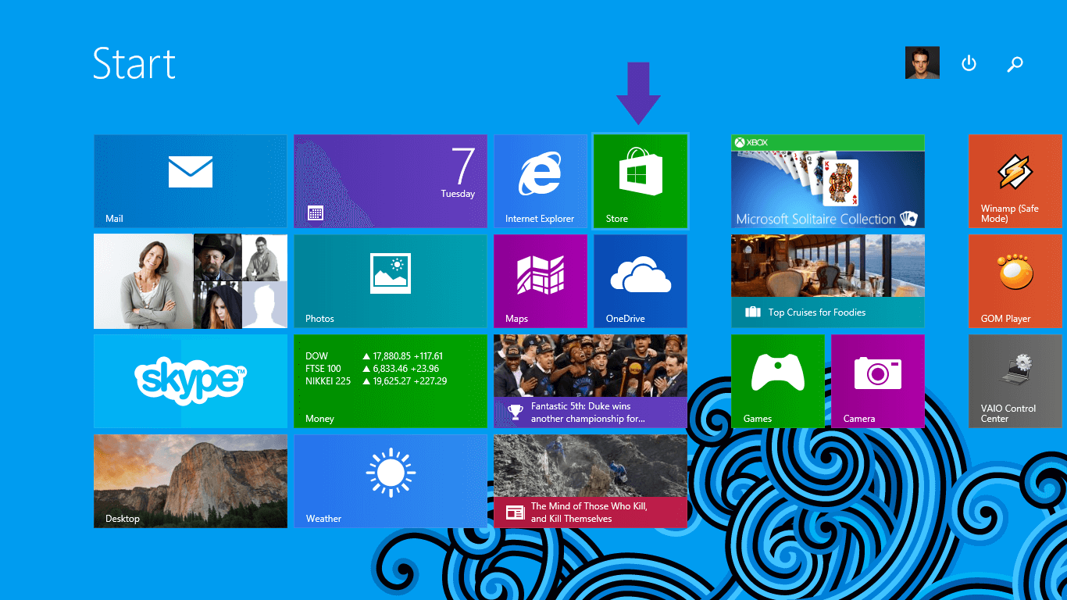This screenshot has width=1067, height=600.
Task: Click the newspaper icon on news tile
Action: pos(515,512)
